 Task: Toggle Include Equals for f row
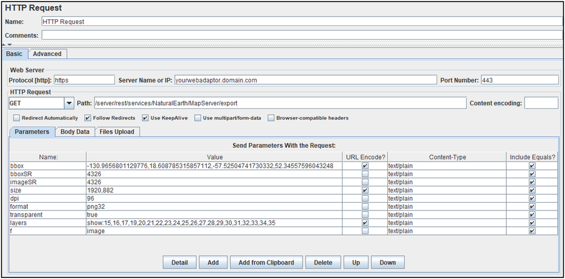tap(532, 231)
